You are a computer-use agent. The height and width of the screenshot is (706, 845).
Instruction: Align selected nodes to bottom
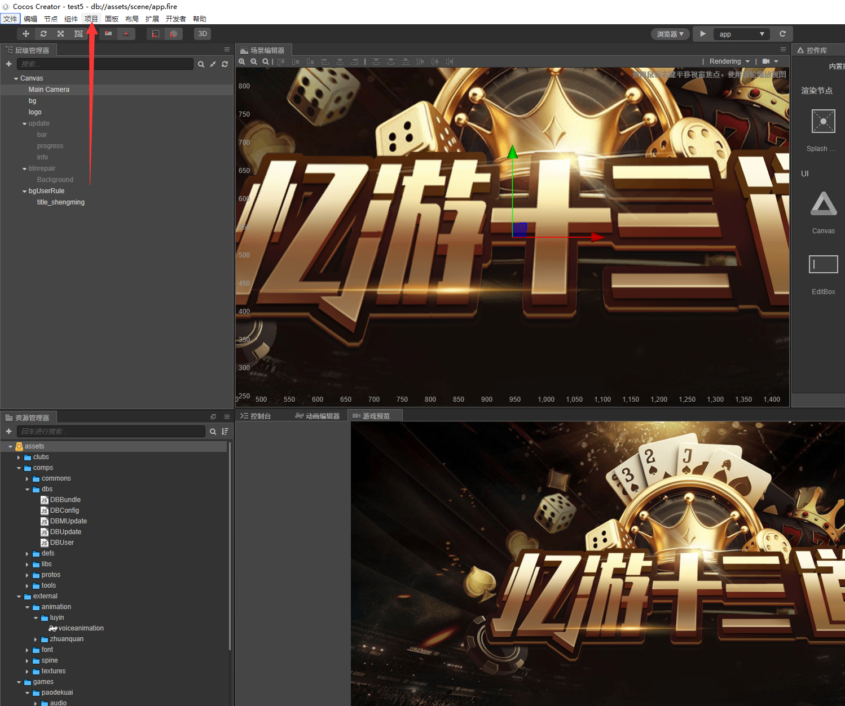tap(310, 61)
